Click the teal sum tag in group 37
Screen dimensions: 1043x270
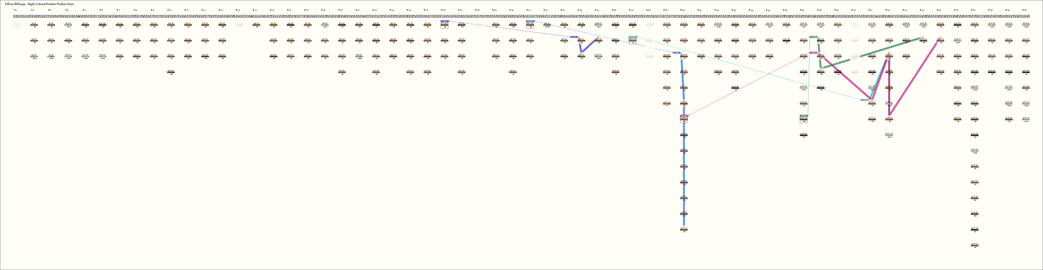pos(633,37)
